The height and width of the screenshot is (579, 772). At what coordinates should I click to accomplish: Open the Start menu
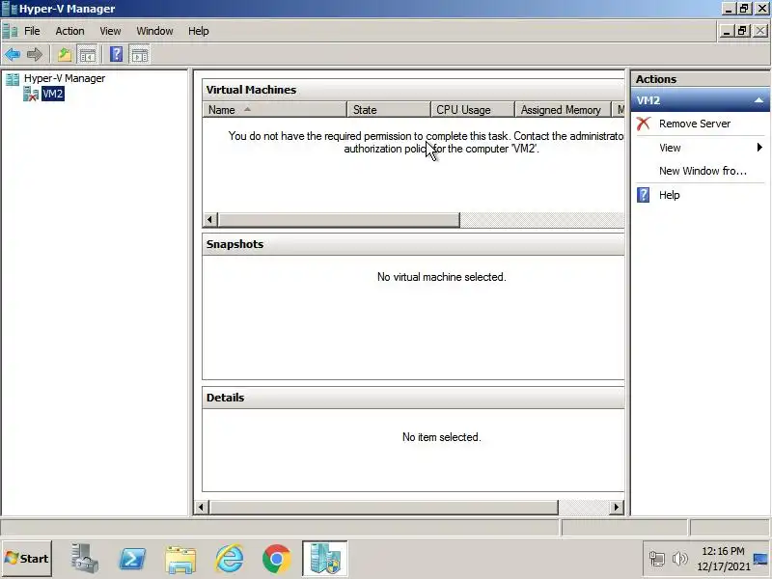27,559
